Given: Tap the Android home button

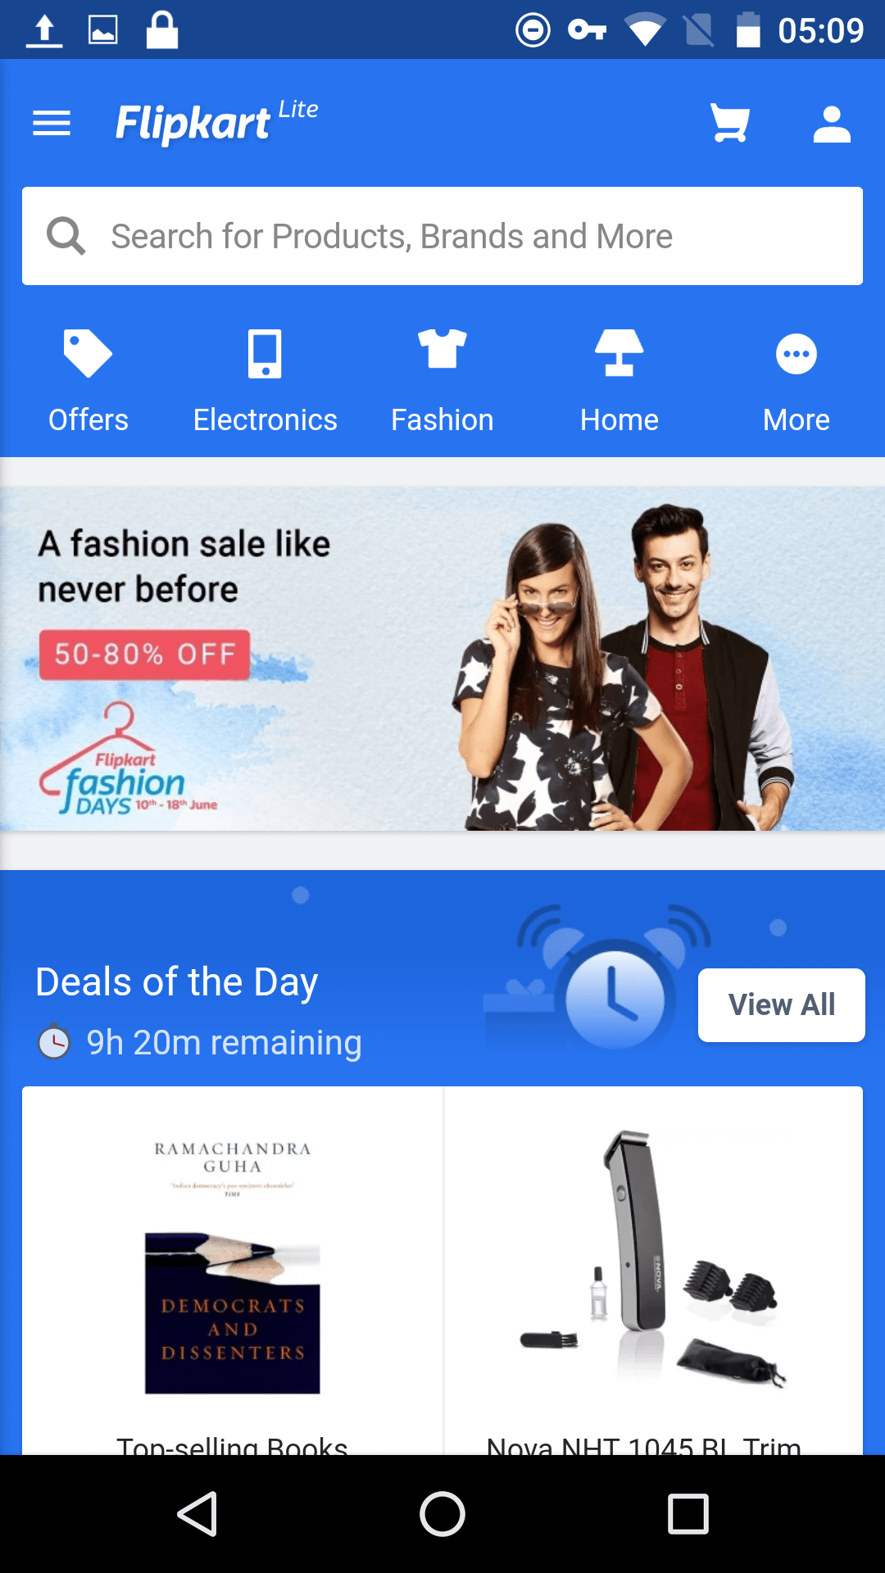Looking at the screenshot, I should [x=442, y=1514].
